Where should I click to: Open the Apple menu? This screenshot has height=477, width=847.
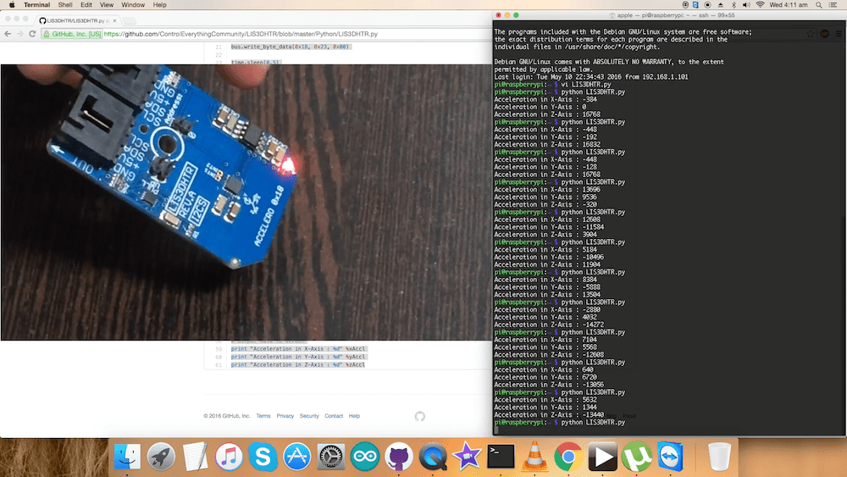point(11,5)
